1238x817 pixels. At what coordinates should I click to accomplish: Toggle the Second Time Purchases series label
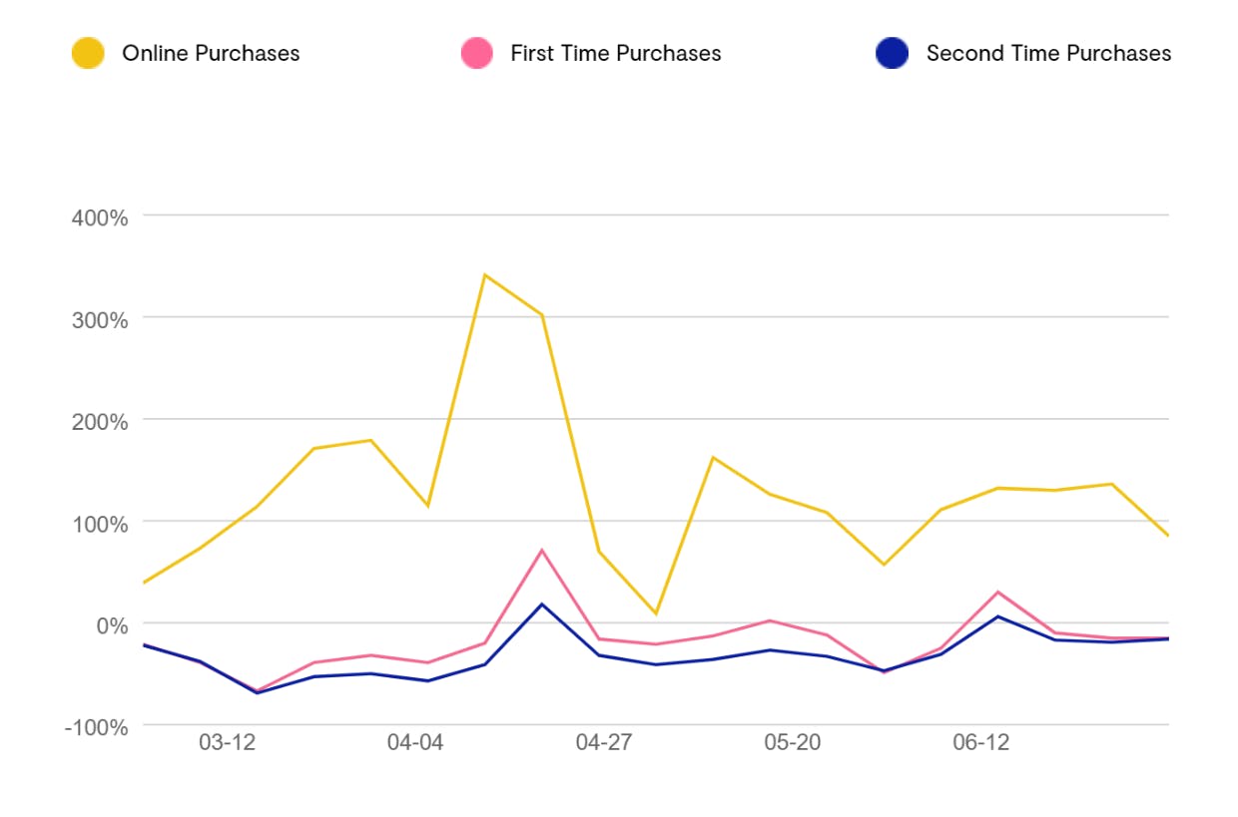[x=1048, y=53]
